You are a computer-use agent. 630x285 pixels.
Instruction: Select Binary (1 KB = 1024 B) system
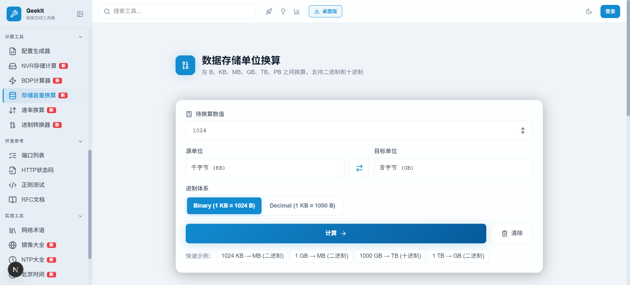(224, 206)
